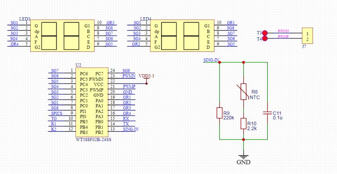Viewport: 337px width, 174px height.
Task: Click pin 1 of J7 connector
Action: (x=307, y=34)
